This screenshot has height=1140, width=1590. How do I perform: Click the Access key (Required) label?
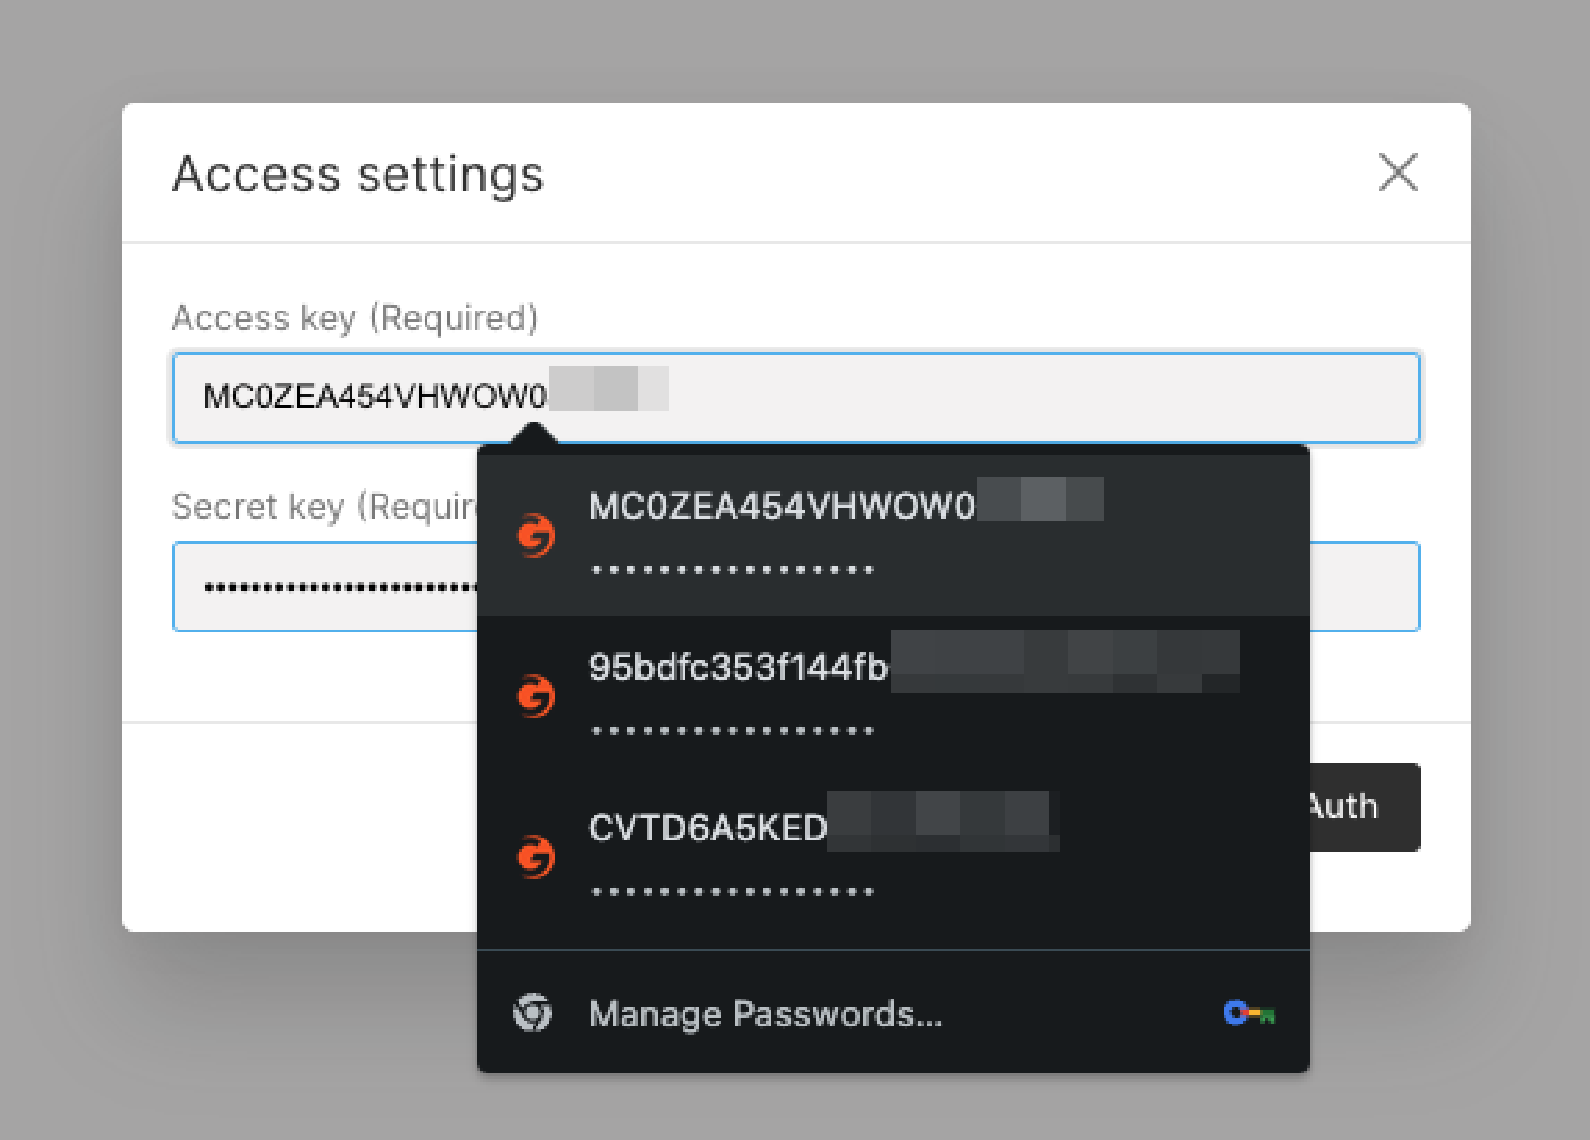pos(355,319)
